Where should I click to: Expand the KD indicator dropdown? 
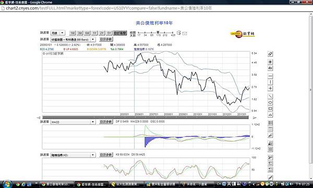point(73,155)
